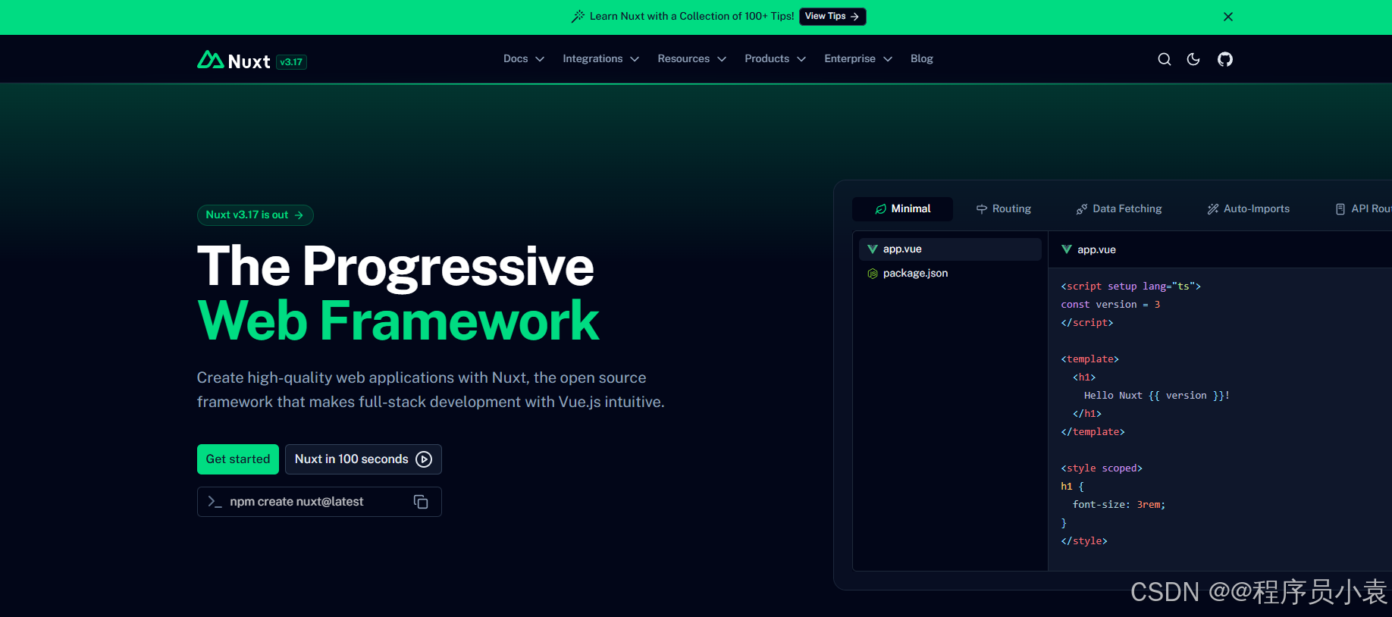The image size is (1392, 617).
Task: Click the Auto-Imports wand icon
Action: pyautogui.click(x=1213, y=209)
